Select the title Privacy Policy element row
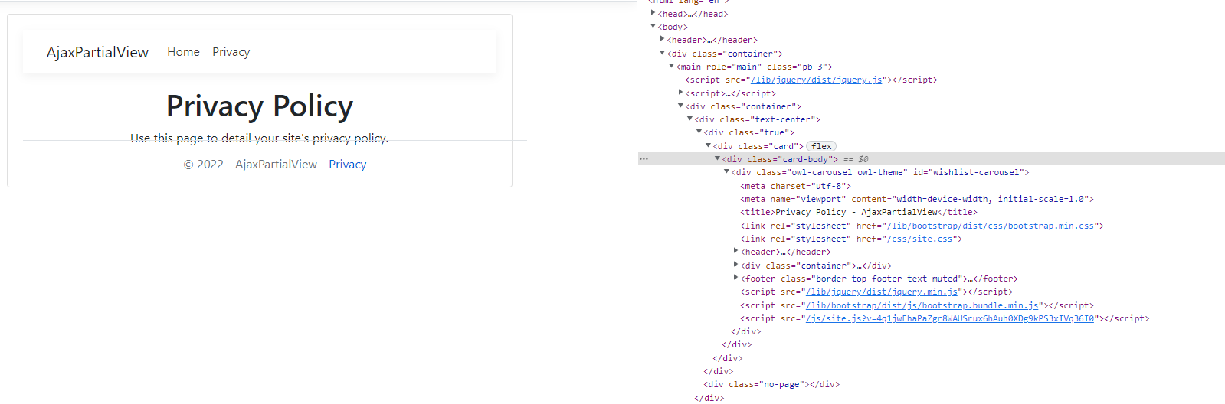1225x404 pixels. tap(859, 212)
